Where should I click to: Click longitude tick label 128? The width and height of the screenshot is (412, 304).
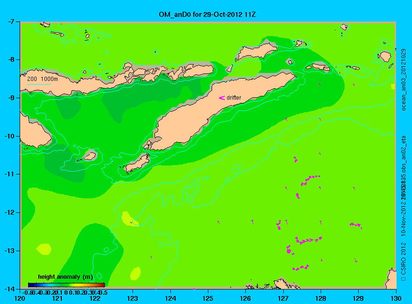[321, 298]
